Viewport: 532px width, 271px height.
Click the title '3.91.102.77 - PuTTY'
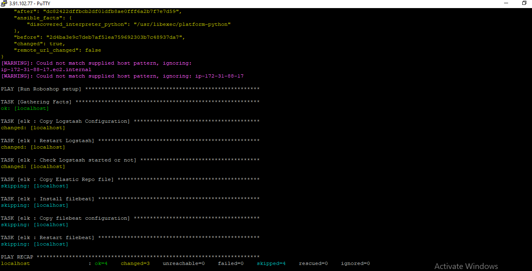coord(30,4)
